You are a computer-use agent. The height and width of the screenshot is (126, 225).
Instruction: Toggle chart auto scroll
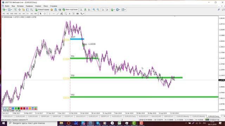point(103,10)
